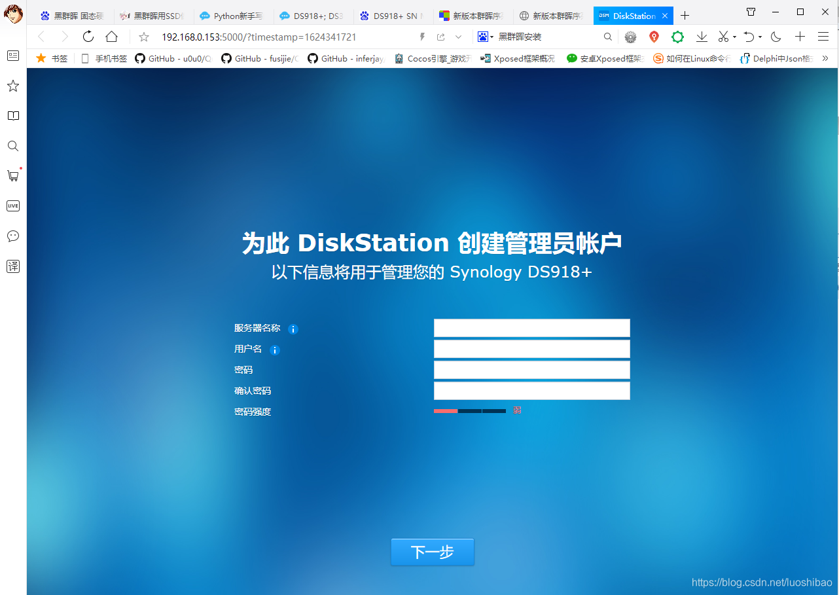Click the plus icon in the toolbar

click(x=800, y=37)
